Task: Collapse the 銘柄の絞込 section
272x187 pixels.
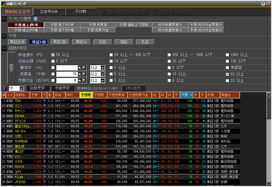Action: pos(4,48)
